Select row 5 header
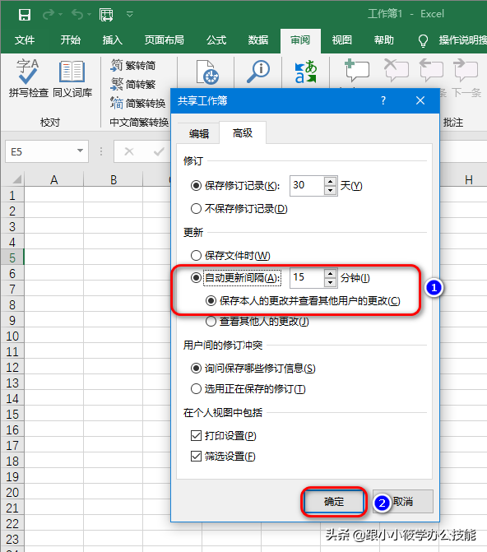 pyautogui.click(x=12, y=257)
